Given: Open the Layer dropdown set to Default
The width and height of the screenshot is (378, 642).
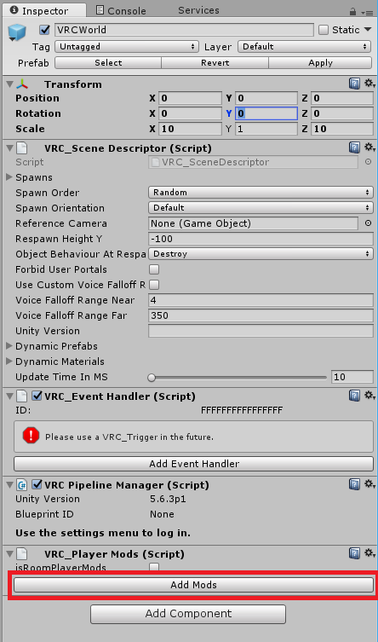Looking at the screenshot, I should click(x=305, y=47).
